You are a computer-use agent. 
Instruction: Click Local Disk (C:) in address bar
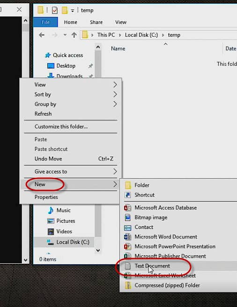(141, 35)
